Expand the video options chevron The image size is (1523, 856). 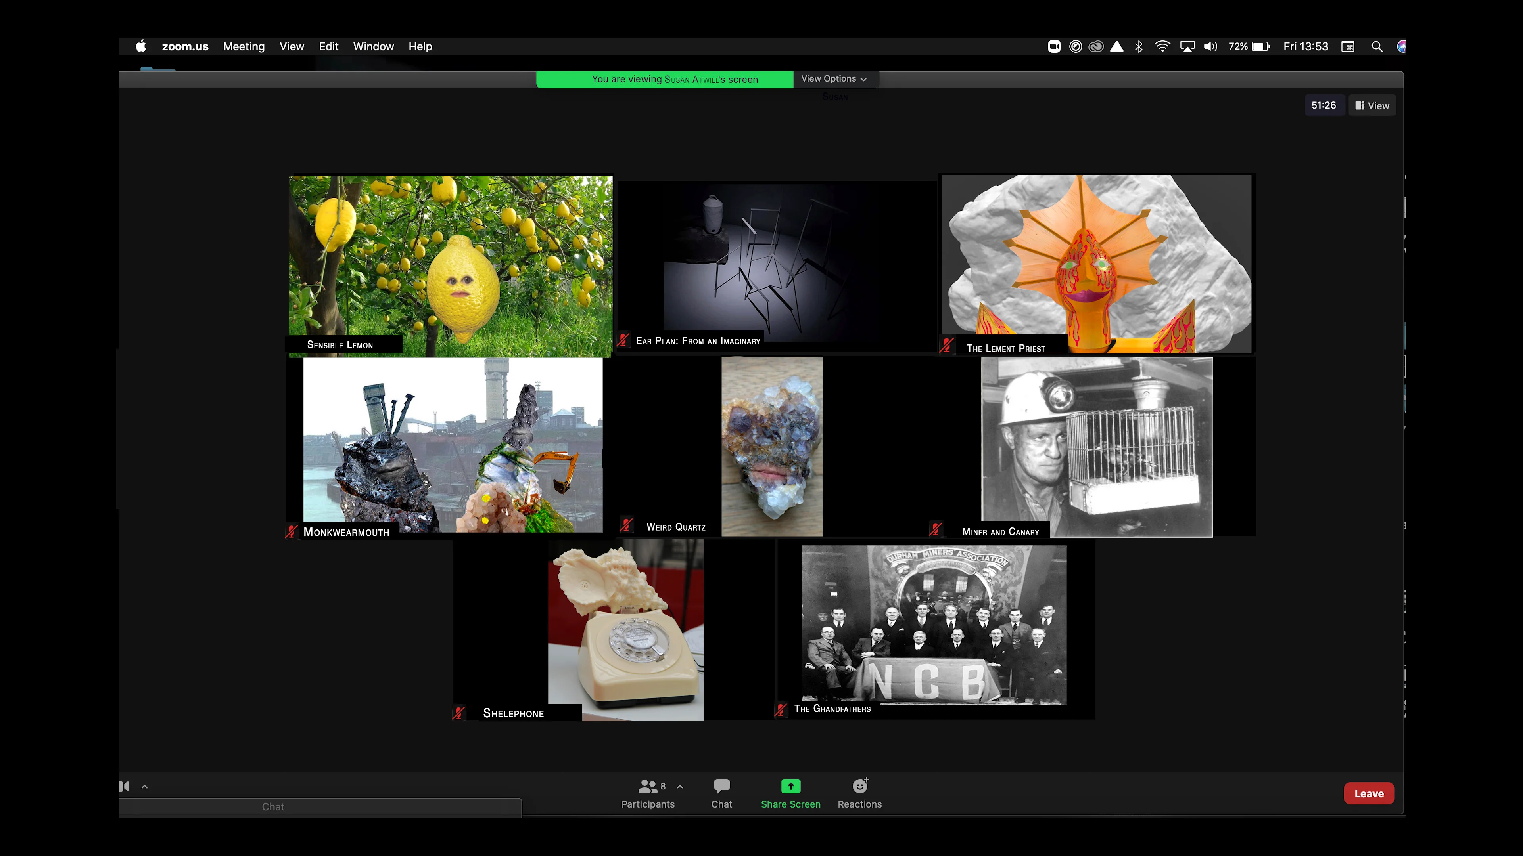click(x=144, y=787)
